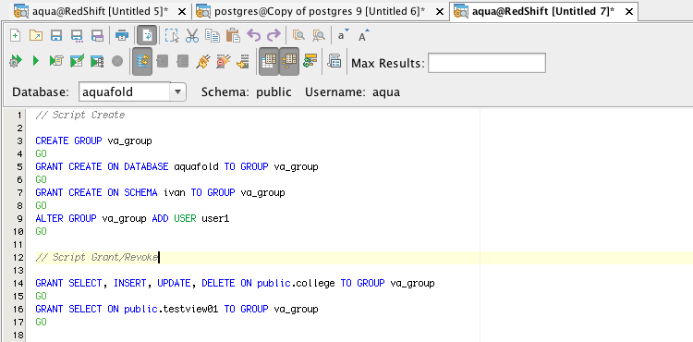693x342 pixels.
Task: Save the current script
Action: 56,36
